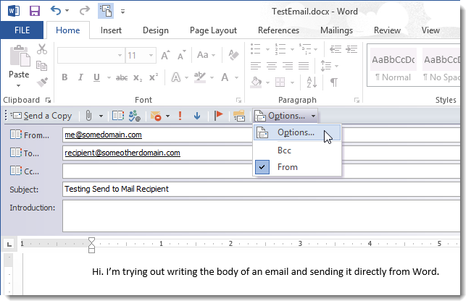Switch to the Page Layout tab

coord(213,30)
